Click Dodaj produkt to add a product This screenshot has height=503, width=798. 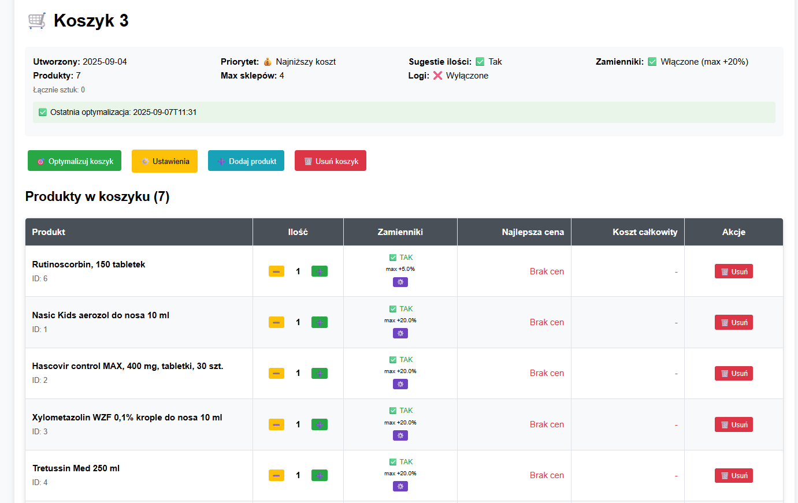coord(246,161)
